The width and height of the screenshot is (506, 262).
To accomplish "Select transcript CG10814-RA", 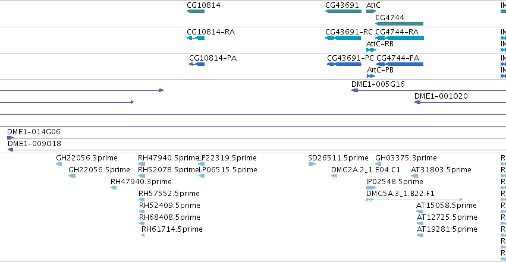I will tap(196, 38).
